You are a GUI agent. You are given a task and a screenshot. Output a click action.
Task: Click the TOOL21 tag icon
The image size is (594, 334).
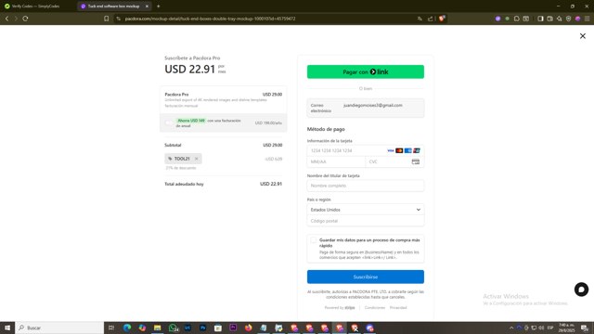[x=170, y=159]
